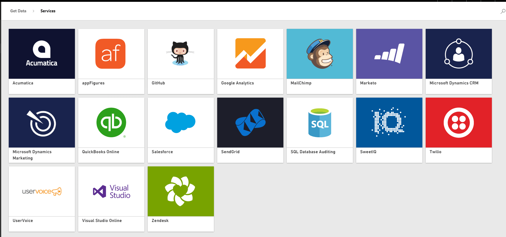Open the Marketo bars logo tile
Image resolution: width=506 pixels, height=237 pixels.
(389, 54)
